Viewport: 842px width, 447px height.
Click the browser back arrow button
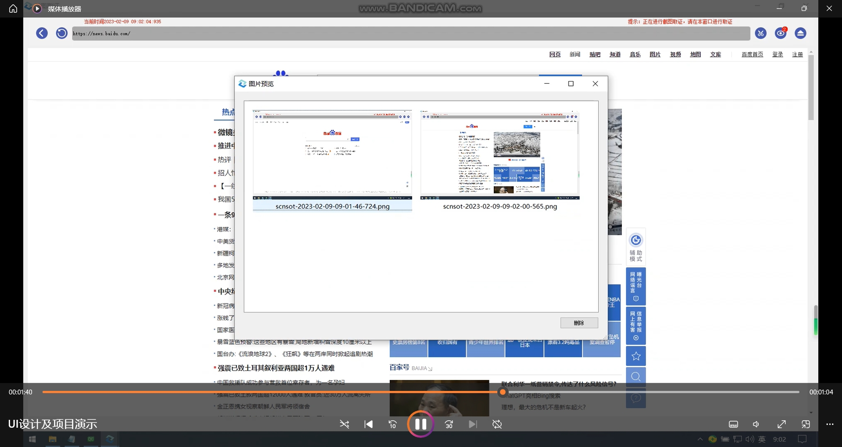pos(42,33)
